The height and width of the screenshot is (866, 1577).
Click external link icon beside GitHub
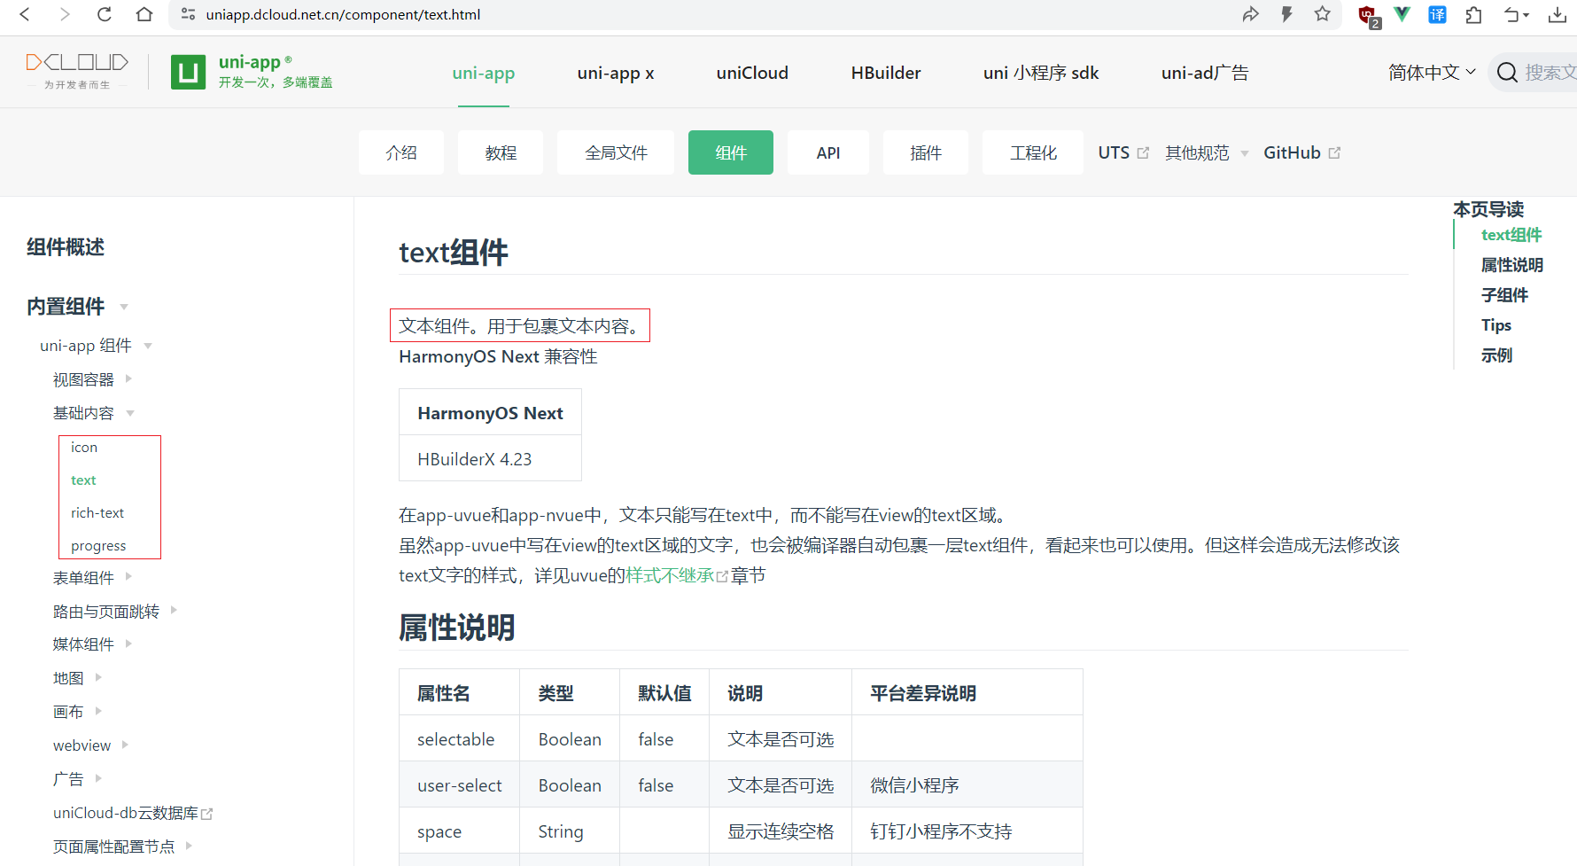point(1334,152)
